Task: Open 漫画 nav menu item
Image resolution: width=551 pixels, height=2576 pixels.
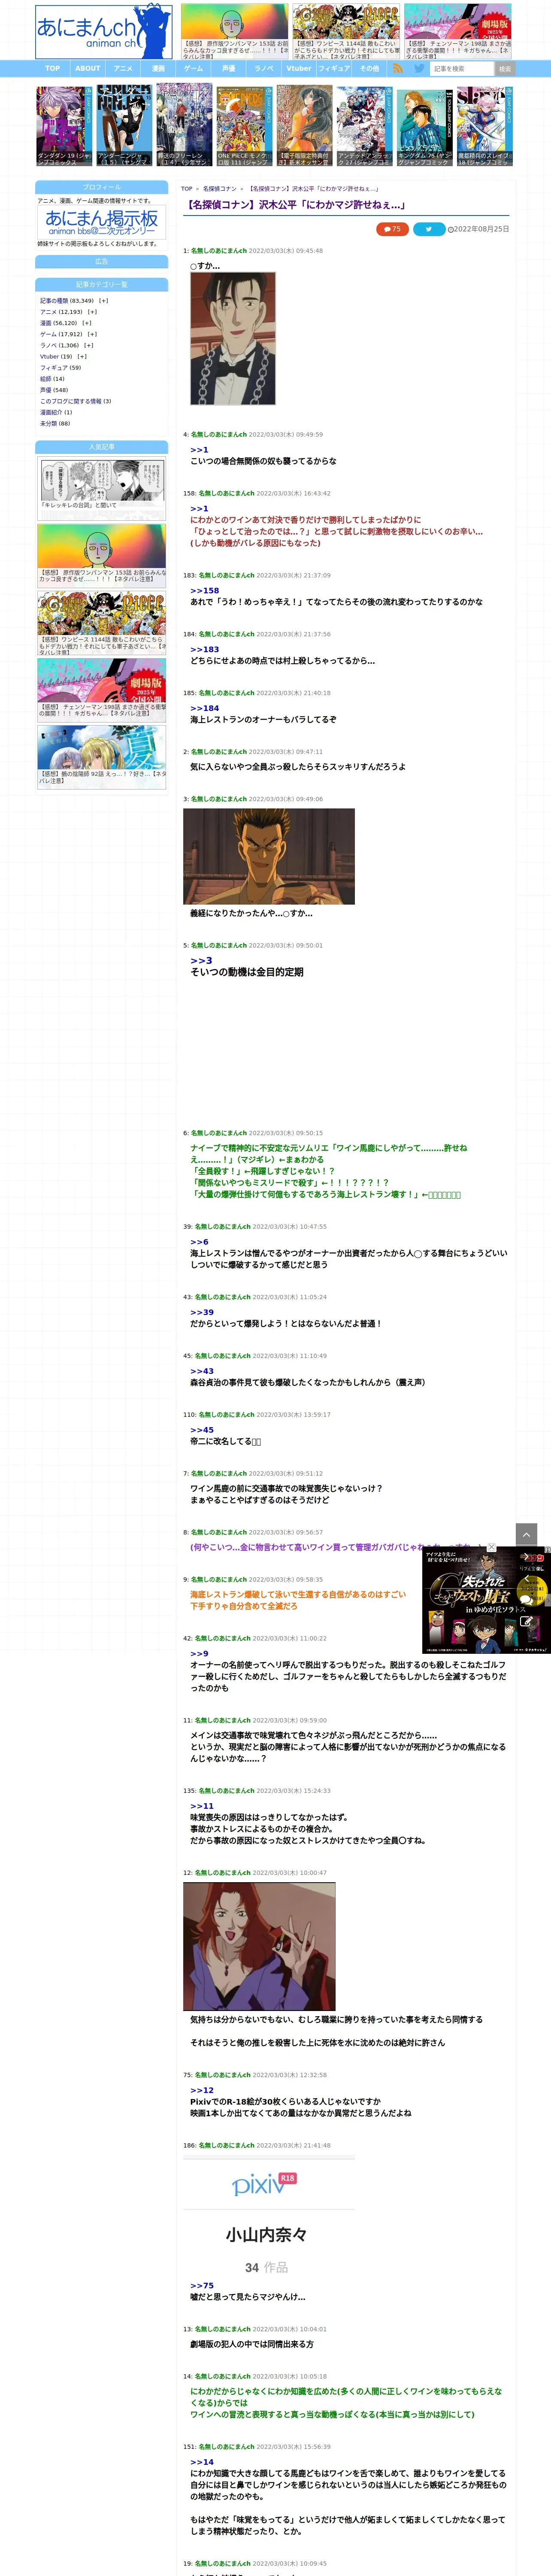Action: pos(158,69)
